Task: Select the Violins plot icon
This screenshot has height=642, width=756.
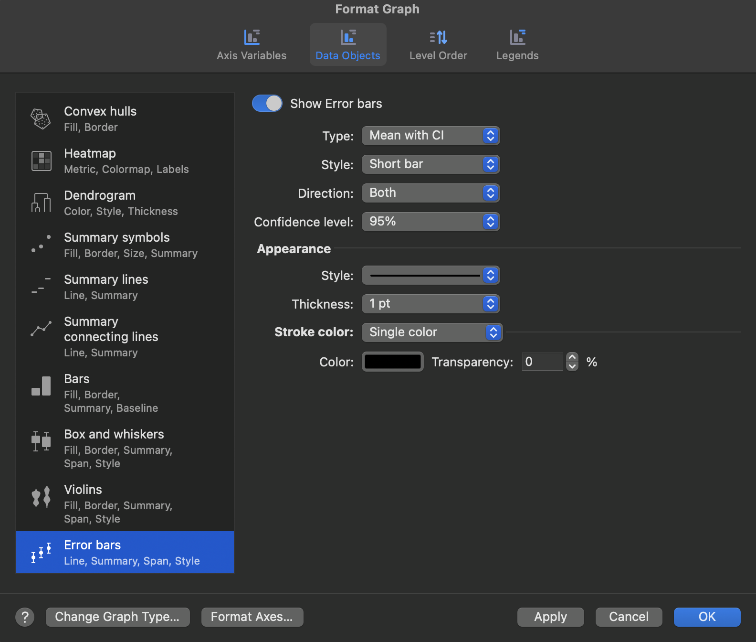Action: (x=41, y=497)
